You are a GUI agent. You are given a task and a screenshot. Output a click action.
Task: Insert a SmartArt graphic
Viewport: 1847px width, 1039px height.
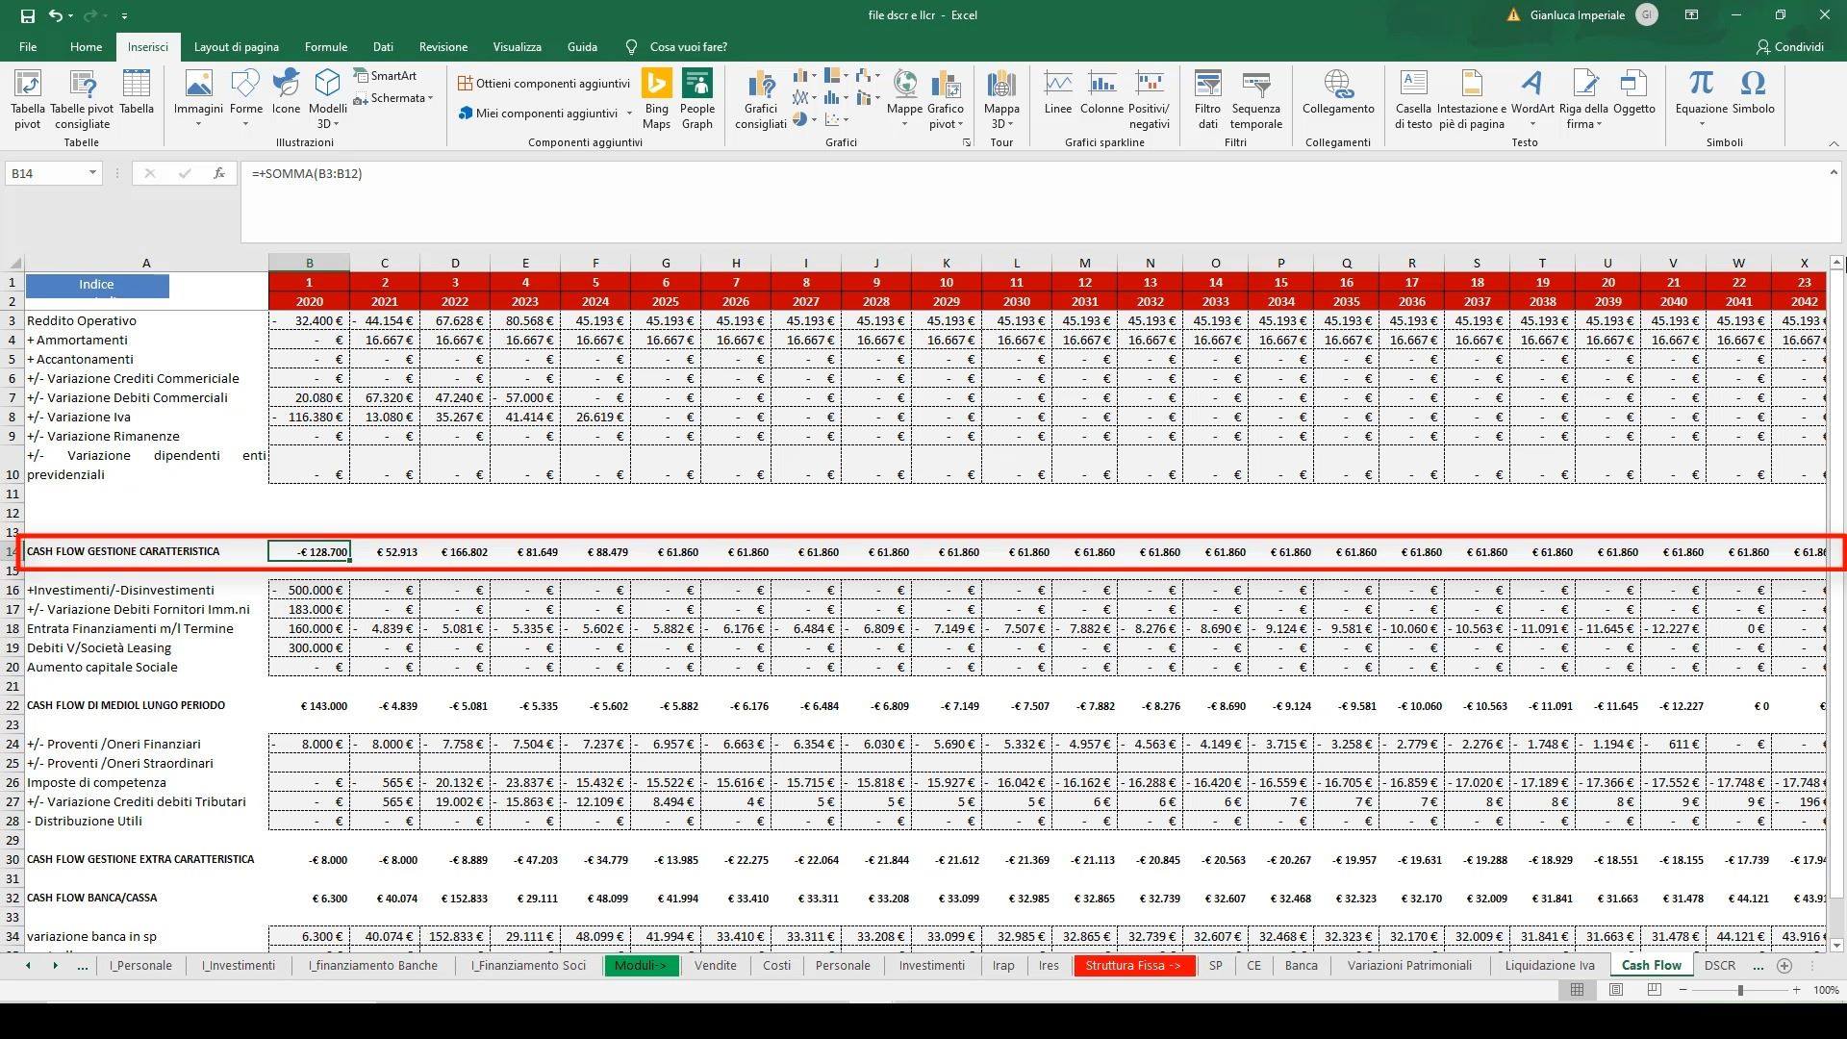(x=385, y=76)
